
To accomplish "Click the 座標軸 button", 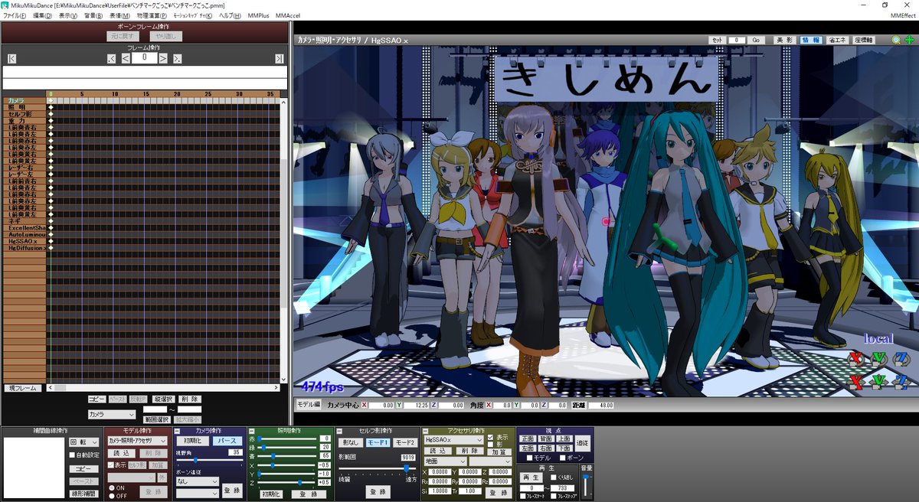I will pos(863,40).
